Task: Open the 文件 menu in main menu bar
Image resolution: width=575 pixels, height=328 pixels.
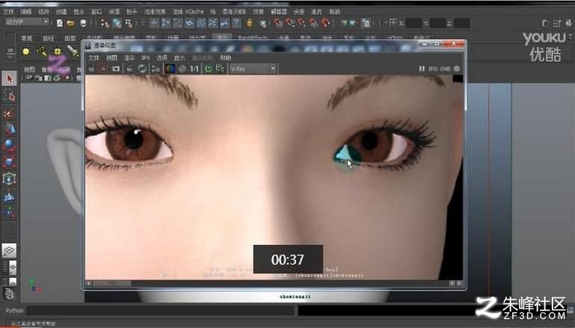Action: [x=8, y=12]
